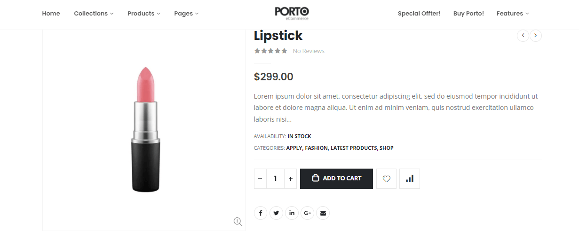Go to next product arrow
579x232 pixels.
pos(536,36)
